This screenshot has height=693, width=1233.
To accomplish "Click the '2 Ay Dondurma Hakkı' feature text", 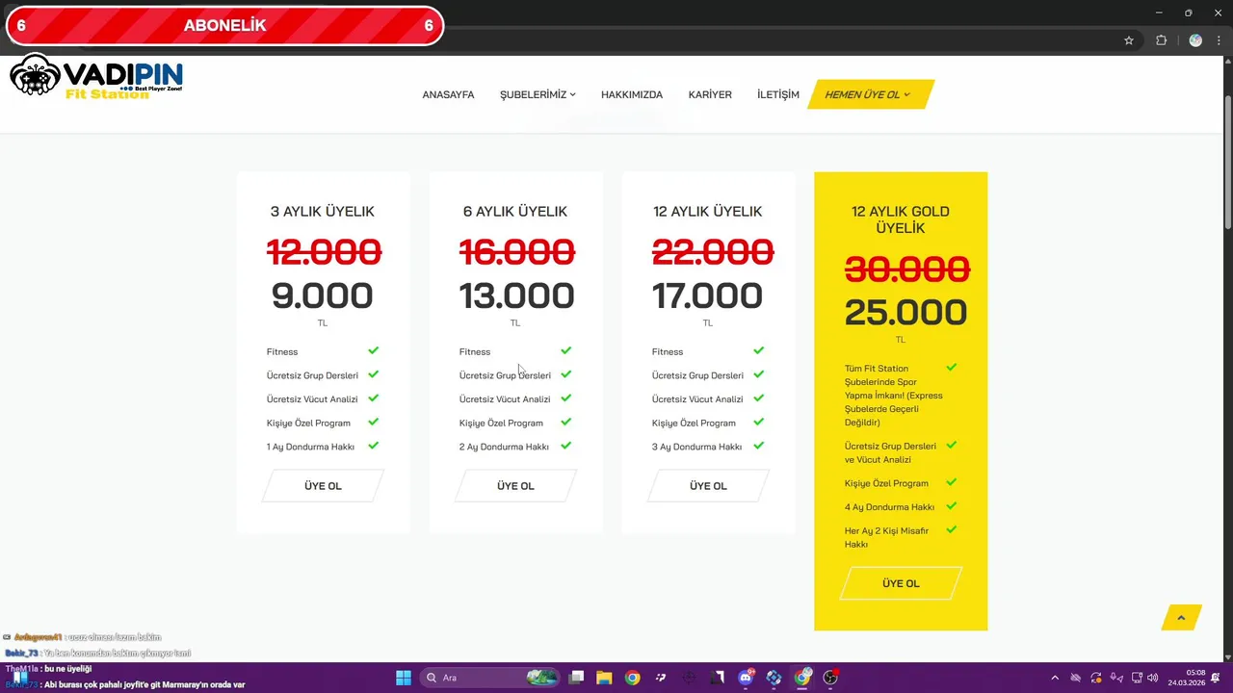I will pyautogui.click(x=504, y=447).
